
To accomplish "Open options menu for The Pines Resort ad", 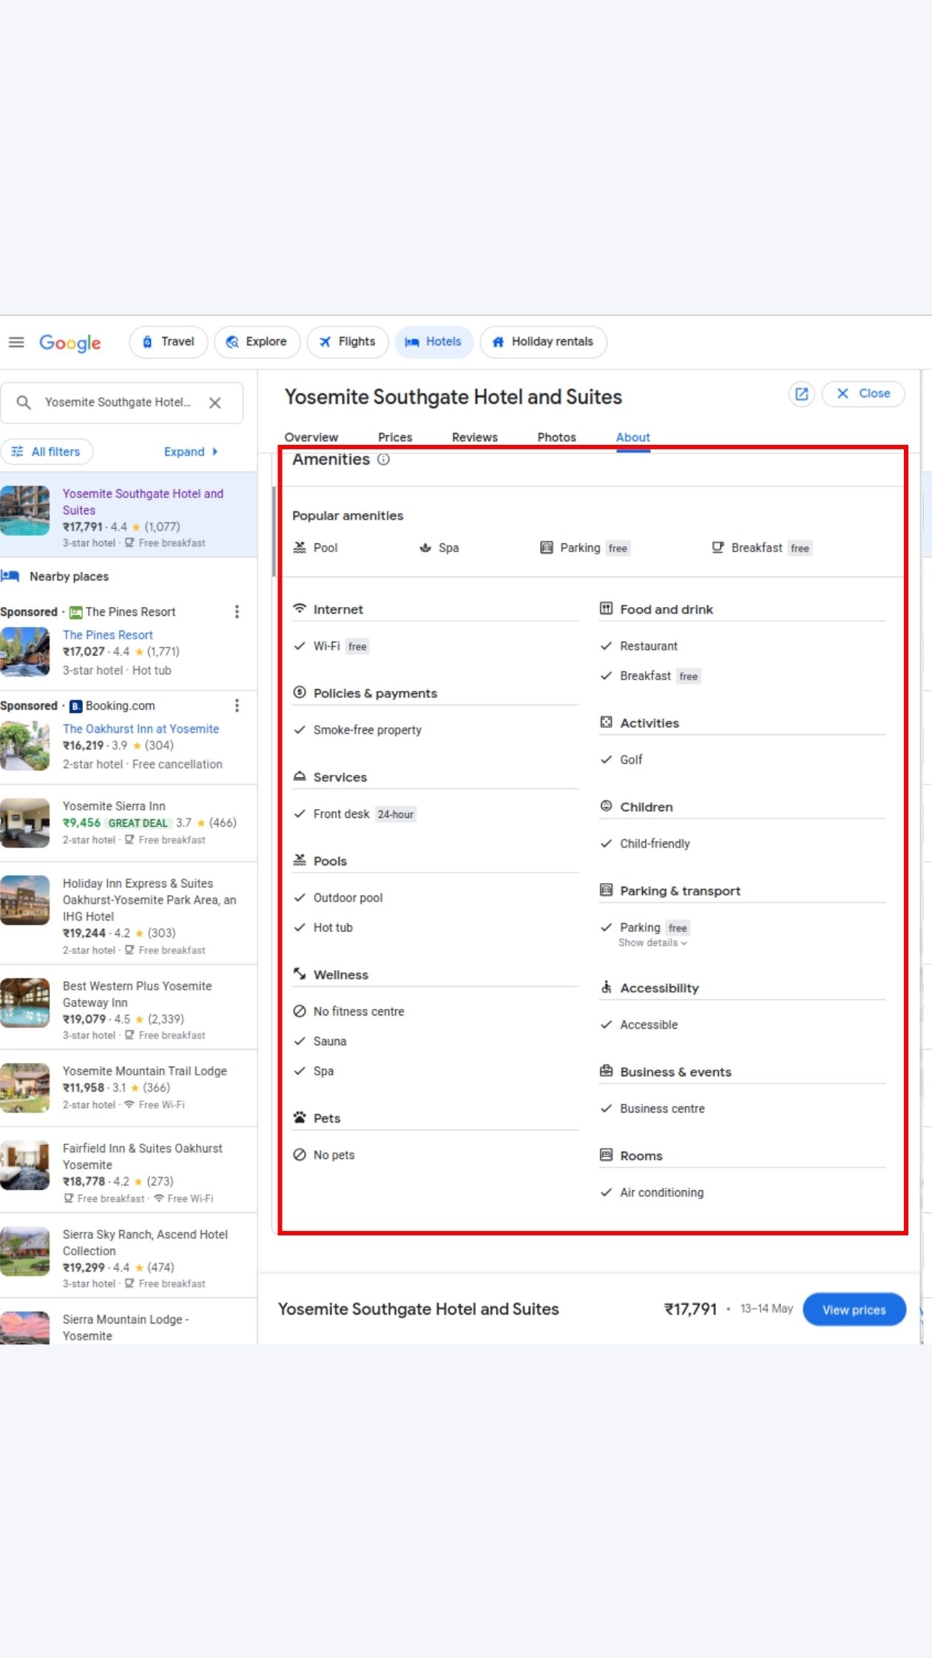I will click(x=237, y=611).
